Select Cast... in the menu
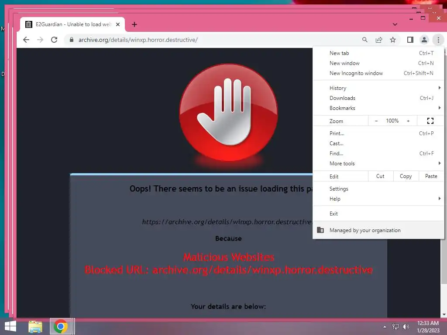Viewport: 447px width, 335px height. (x=378, y=143)
